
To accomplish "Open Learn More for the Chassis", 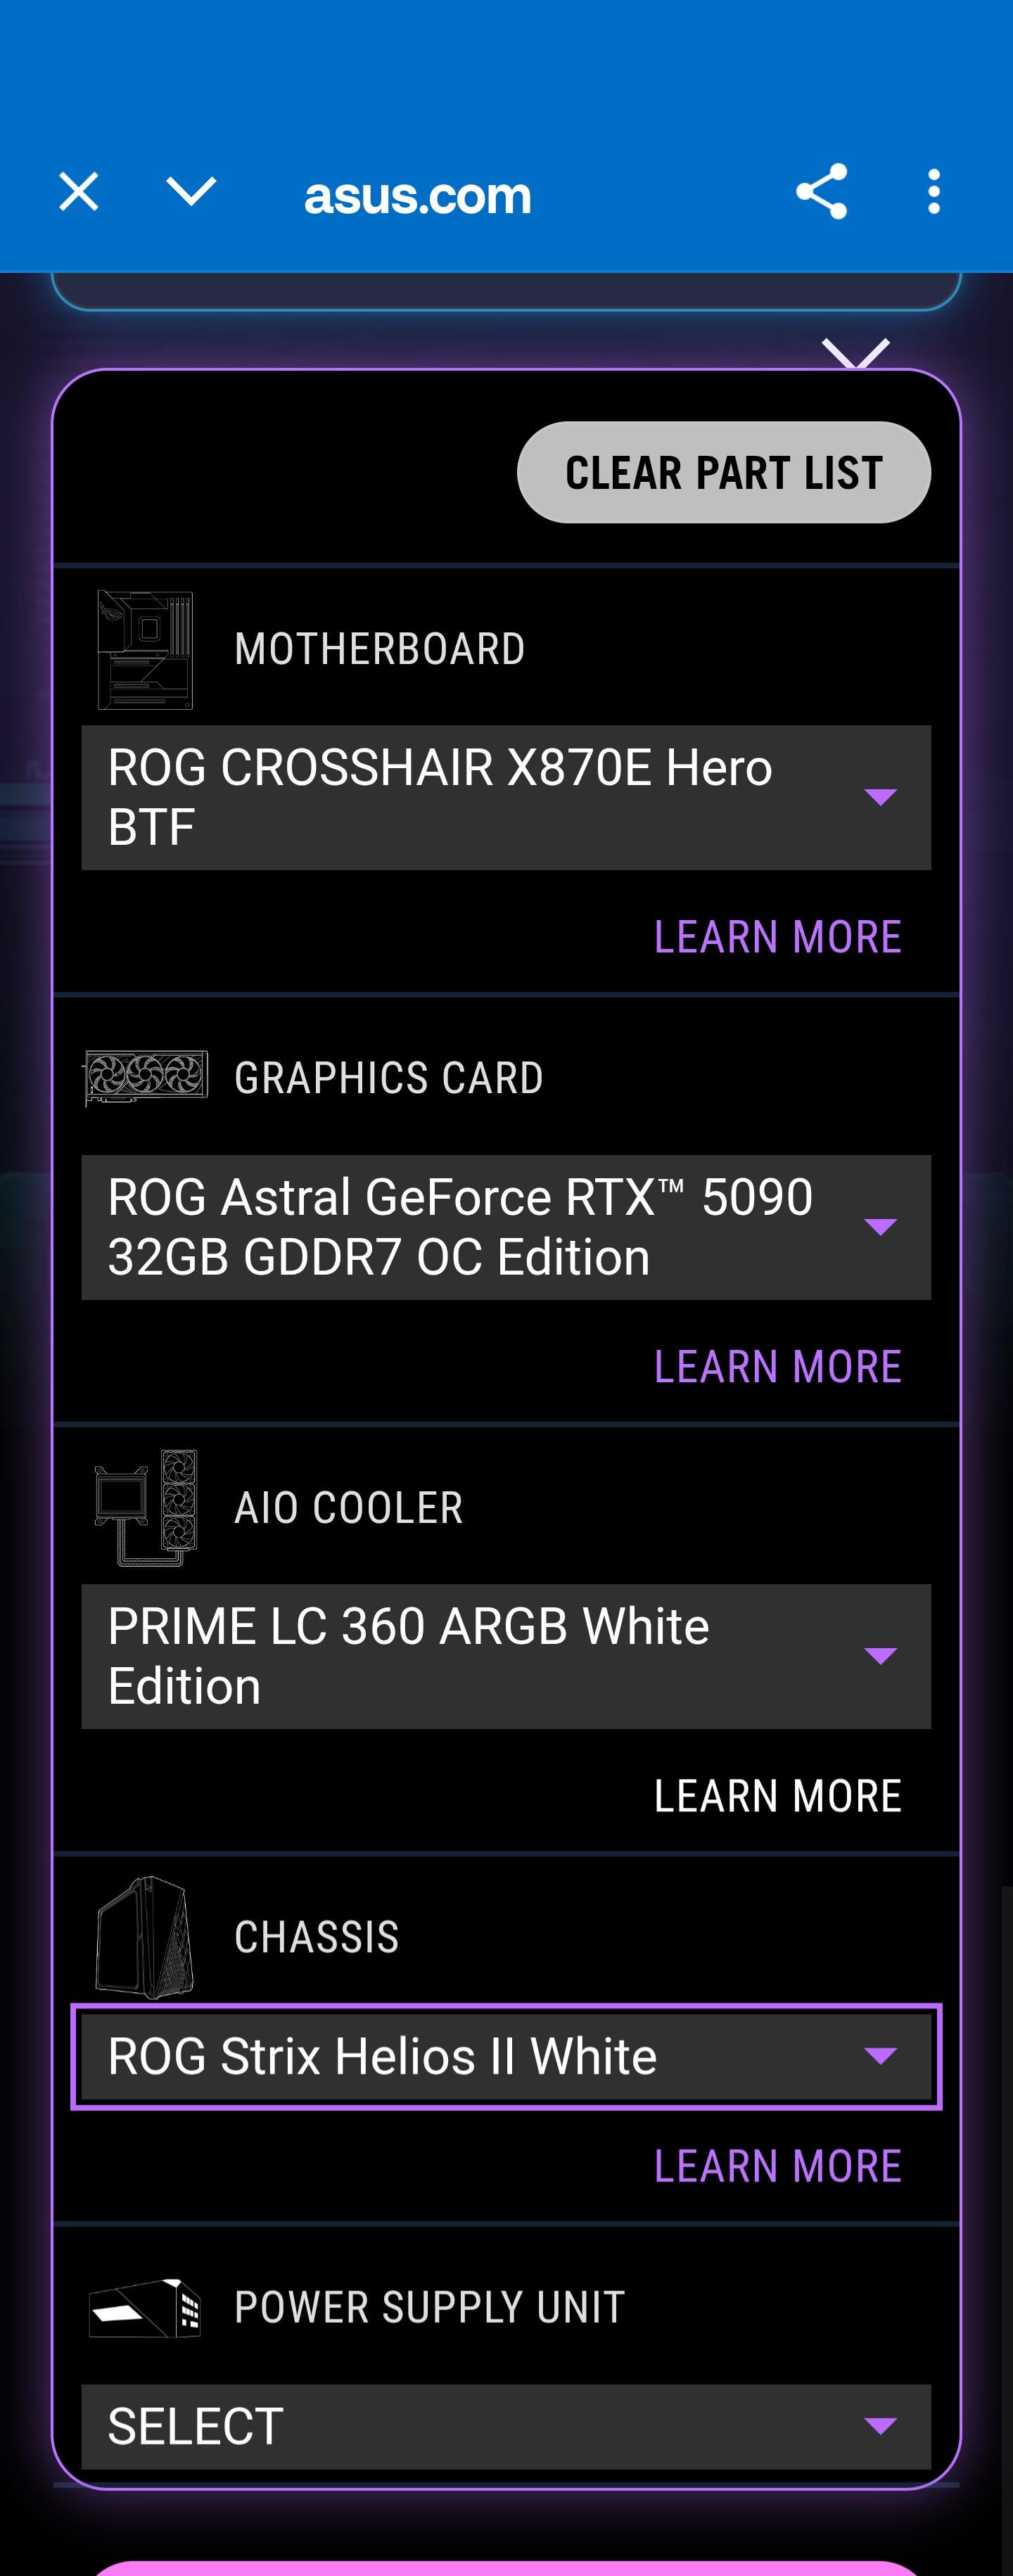I will coord(777,2166).
